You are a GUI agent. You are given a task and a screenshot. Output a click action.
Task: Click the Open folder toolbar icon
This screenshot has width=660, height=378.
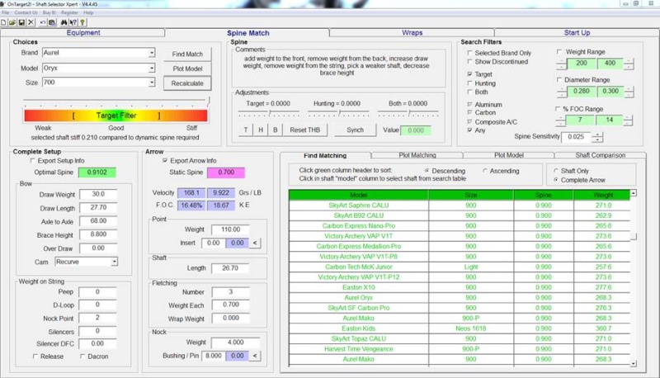(12, 22)
